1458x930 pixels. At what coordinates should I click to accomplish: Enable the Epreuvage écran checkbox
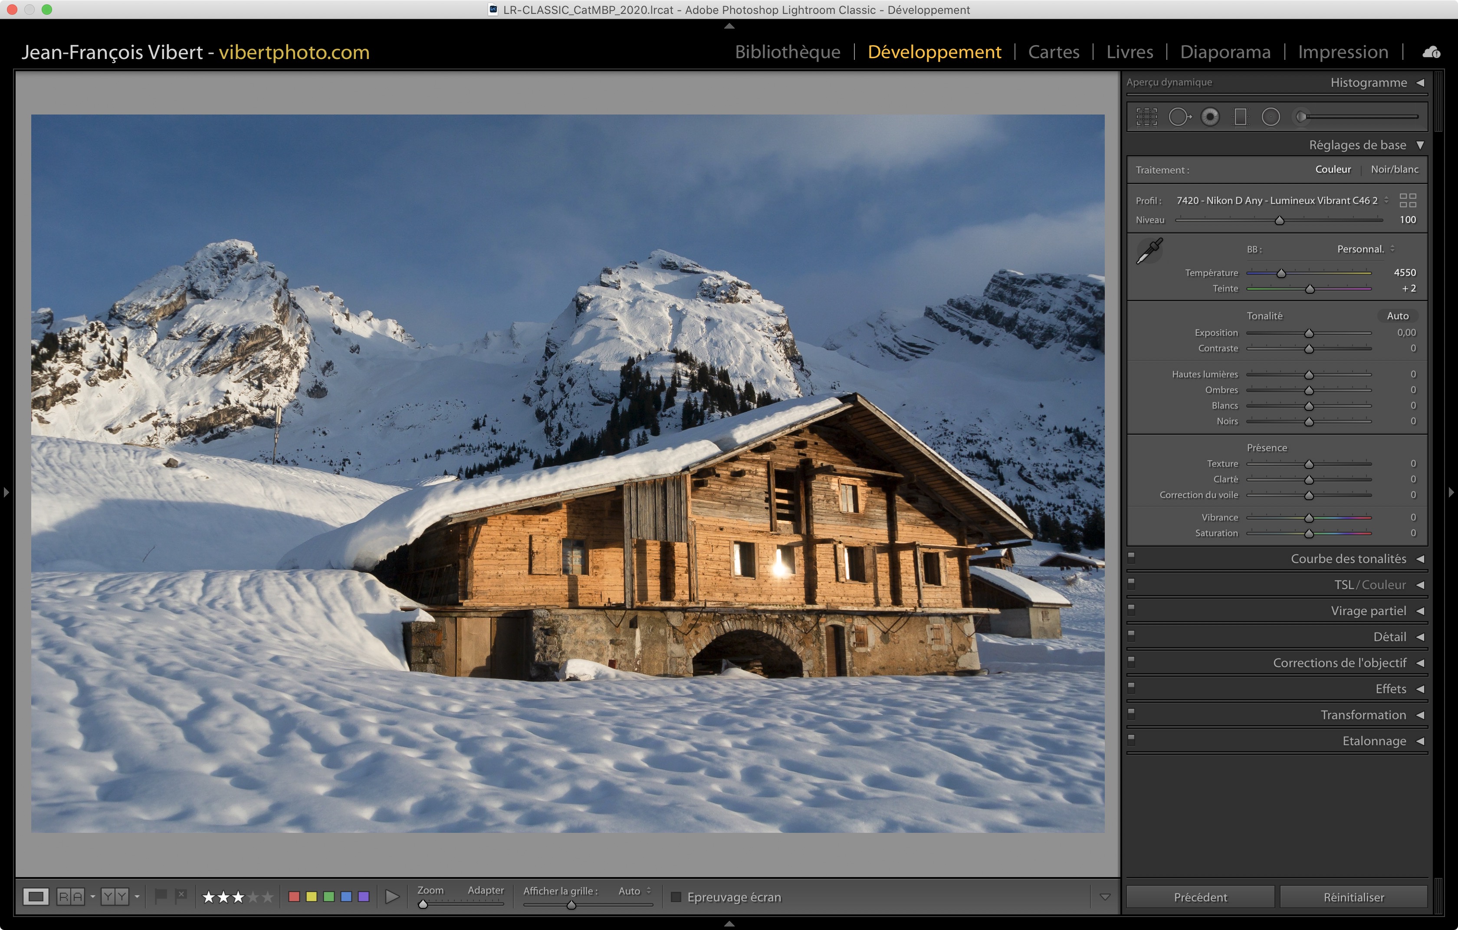pyautogui.click(x=676, y=897)
